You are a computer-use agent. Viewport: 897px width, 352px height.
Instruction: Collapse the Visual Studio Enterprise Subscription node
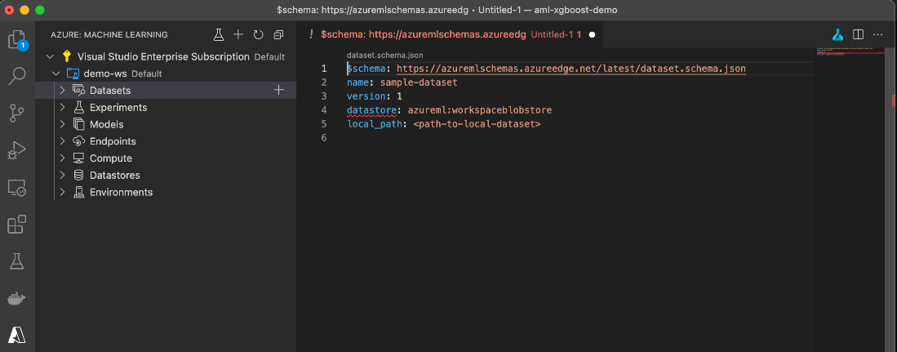50,56
